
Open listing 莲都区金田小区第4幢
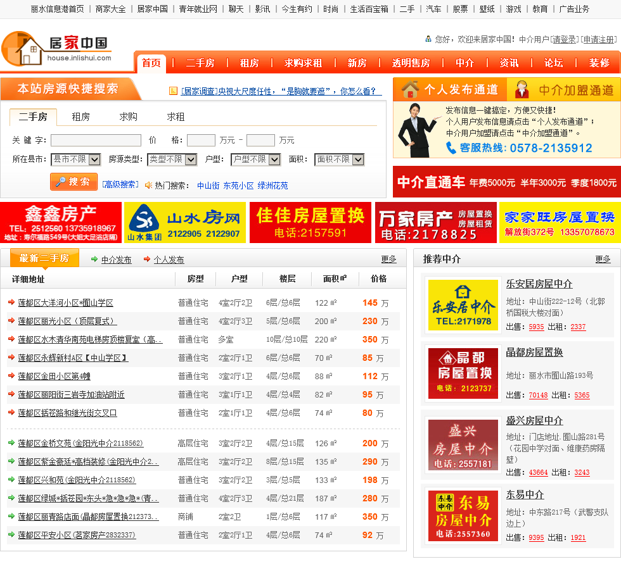point(54,376)
